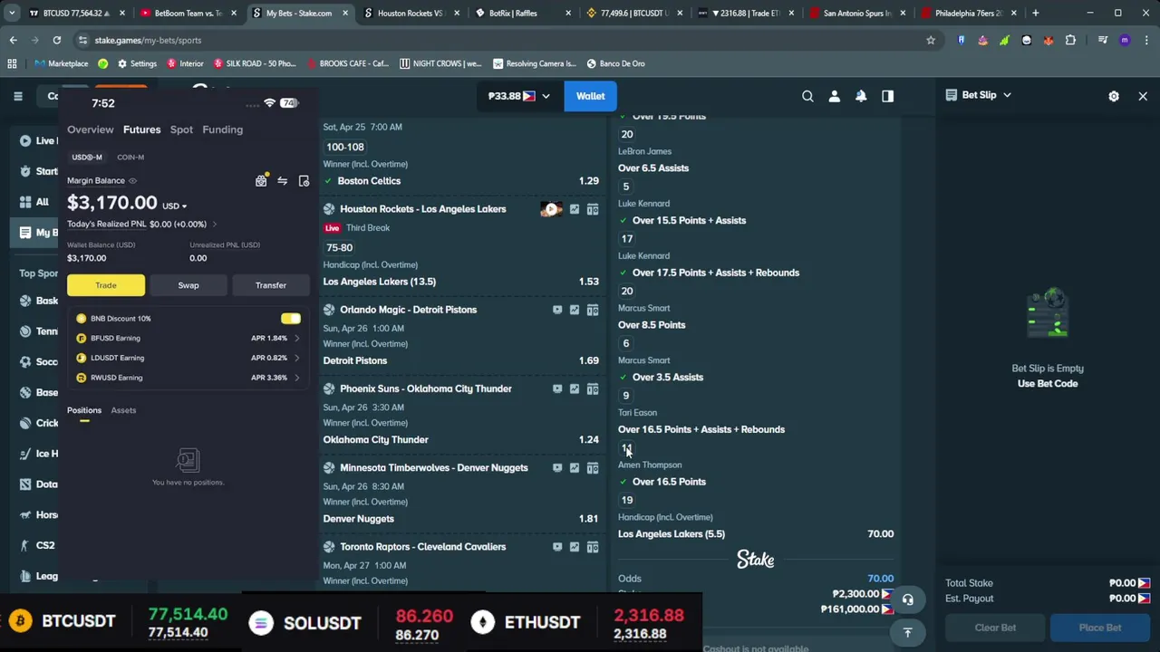Jump to top with arrow button

pyautogui.click(x=907, y=632)
